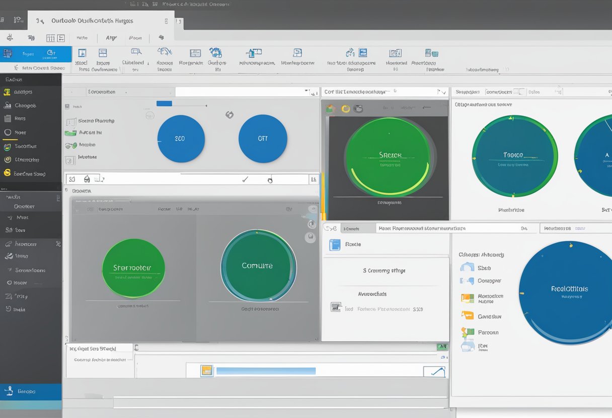Click the top round button beside gray panel
612x418 pixels.
coord(313,210)
